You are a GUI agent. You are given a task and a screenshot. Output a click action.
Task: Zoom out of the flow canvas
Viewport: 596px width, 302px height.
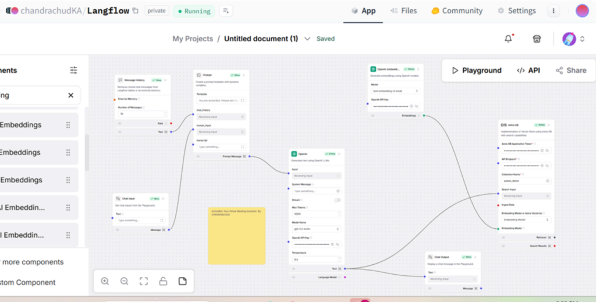124,281
